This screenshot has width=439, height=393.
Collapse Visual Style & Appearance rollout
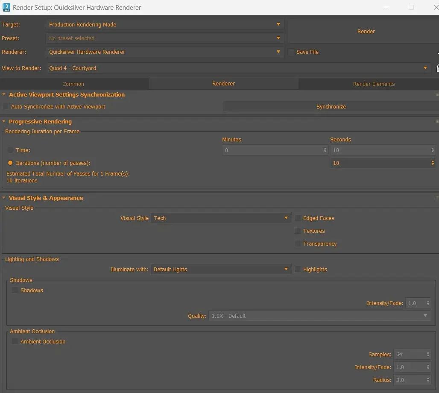(4, 198)
